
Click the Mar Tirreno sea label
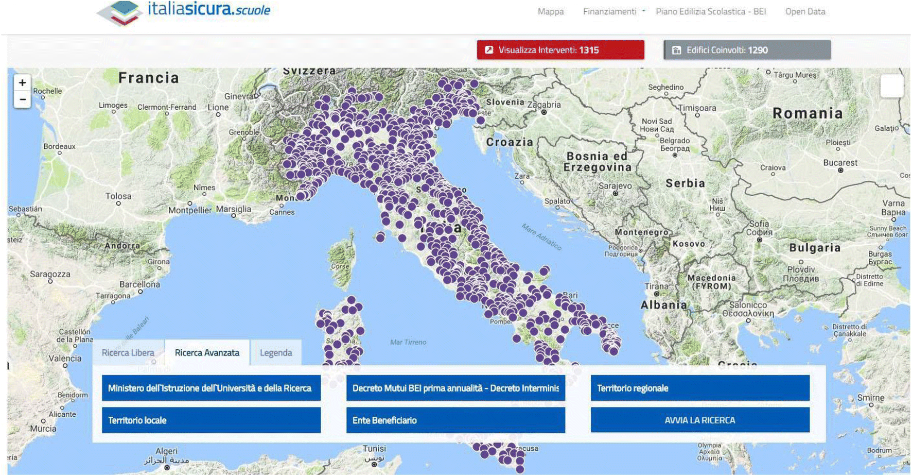point(408,342)
